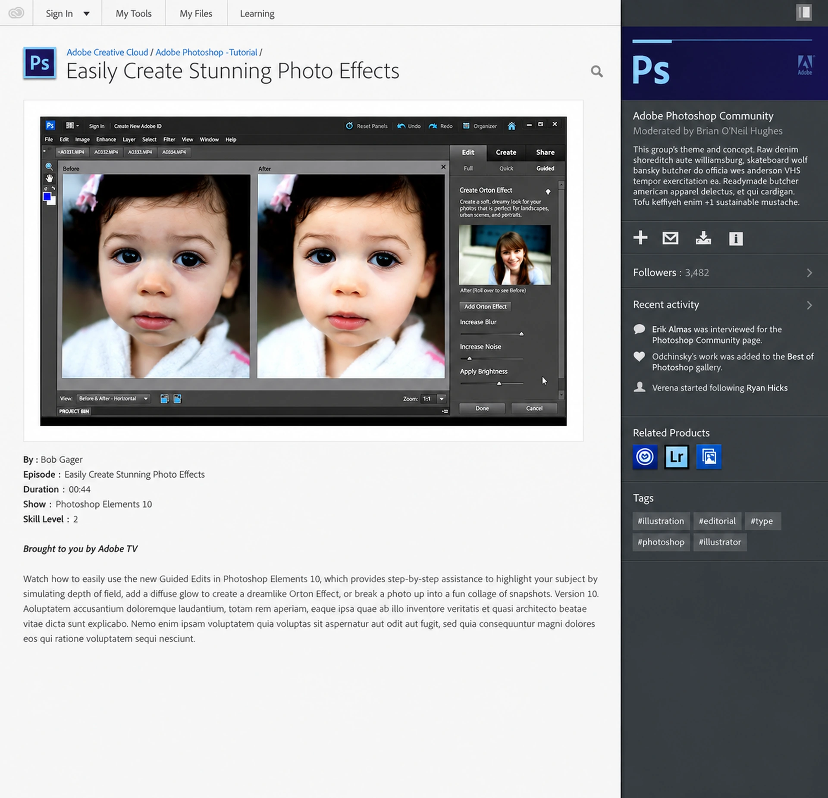Viewport: 828px width, 798px height.
Task: Select the zoom tool in tutorial screenshot
Action: (49, 166)
